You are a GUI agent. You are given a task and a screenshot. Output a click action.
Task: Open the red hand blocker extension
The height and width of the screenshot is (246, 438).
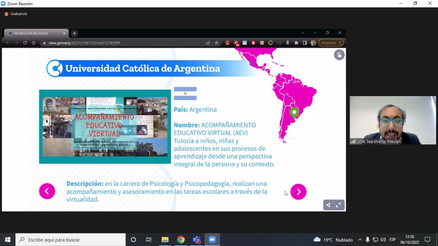coord(253,43)
